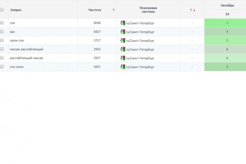Check the box for the 'спа' row
The image size is (246, 164).
[2, 23]
